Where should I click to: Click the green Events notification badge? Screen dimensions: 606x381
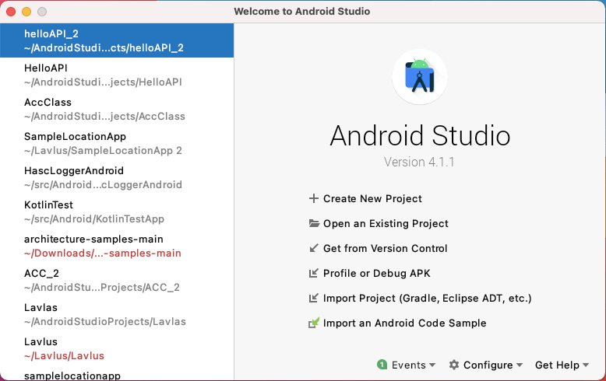pos(382,365)
